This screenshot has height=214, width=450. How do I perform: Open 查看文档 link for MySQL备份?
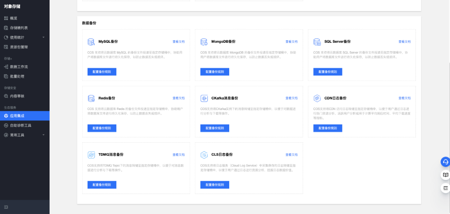178,42
